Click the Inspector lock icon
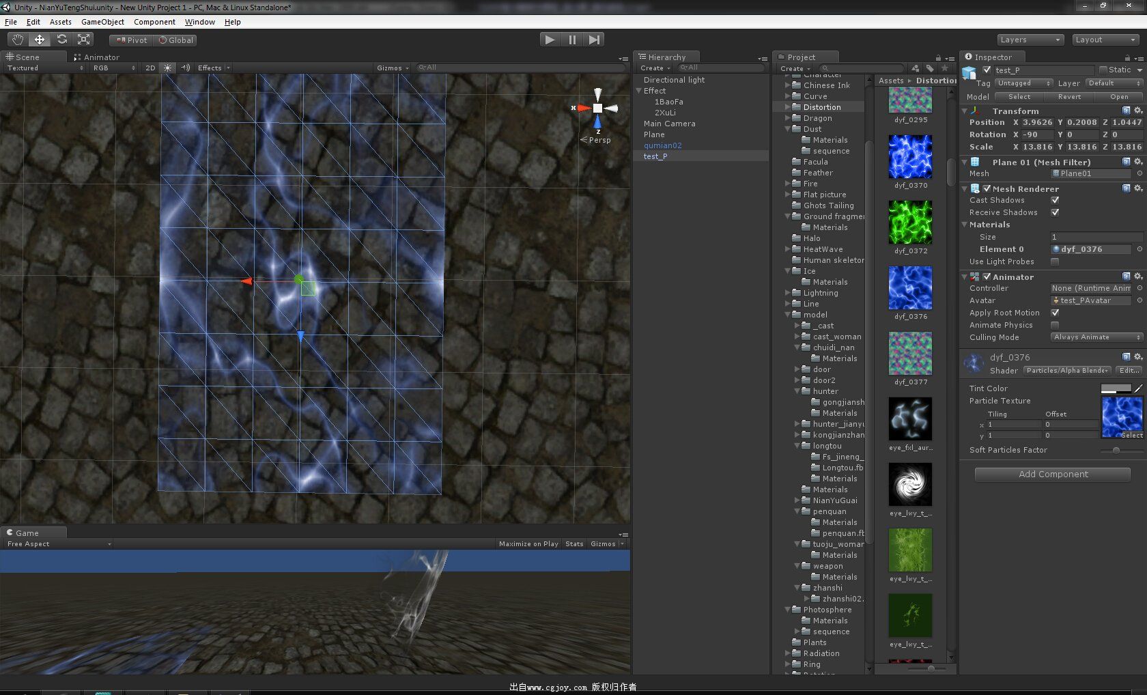 1127,58
